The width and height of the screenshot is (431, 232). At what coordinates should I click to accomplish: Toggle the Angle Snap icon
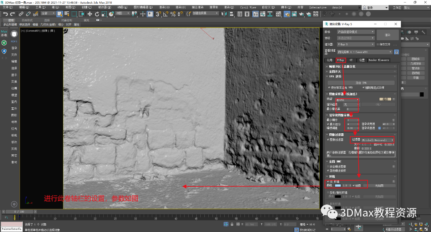165,14
